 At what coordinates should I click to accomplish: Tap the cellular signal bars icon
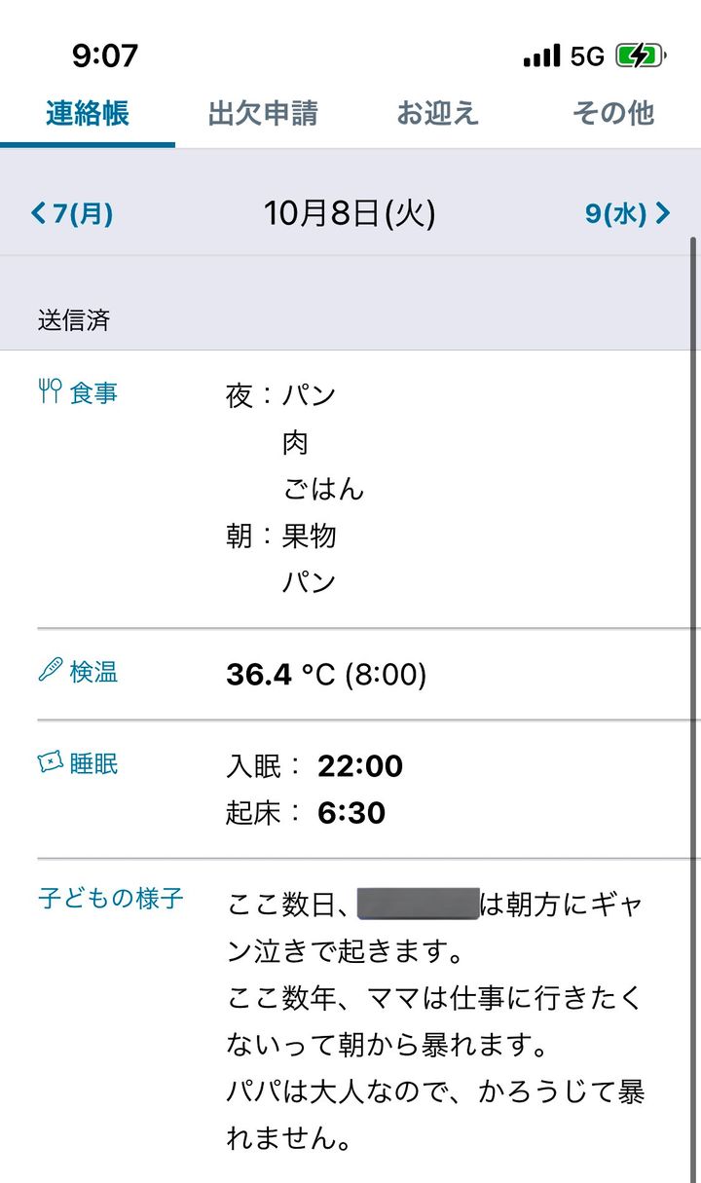pyautogui.click(x=541, y=55)
